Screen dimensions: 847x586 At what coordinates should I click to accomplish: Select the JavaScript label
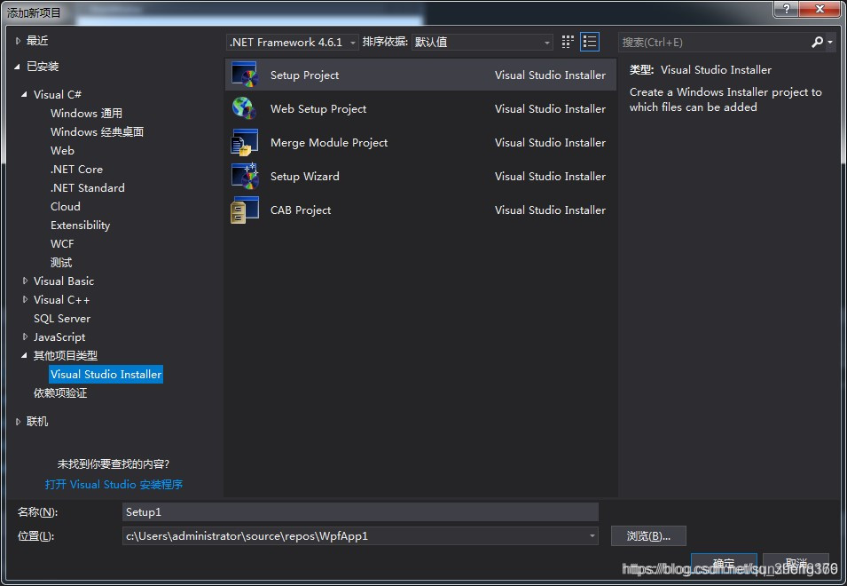tap(59, 337)
